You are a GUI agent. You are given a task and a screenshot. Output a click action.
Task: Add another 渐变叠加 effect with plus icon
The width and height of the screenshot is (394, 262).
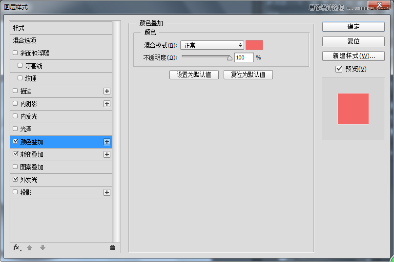pos(107,154)
